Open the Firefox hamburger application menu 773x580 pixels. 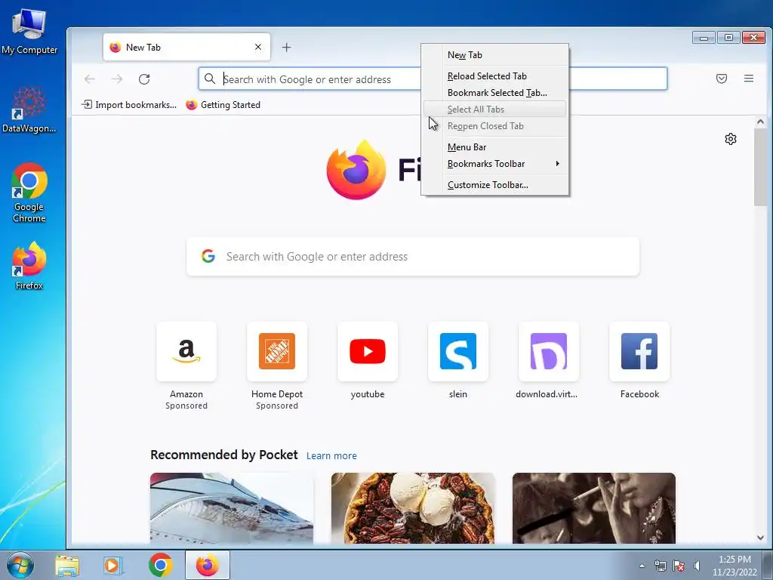pyautogui.click(x=748, y=79)
